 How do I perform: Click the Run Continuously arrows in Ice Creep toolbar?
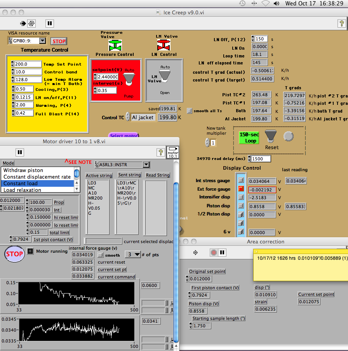32,23
